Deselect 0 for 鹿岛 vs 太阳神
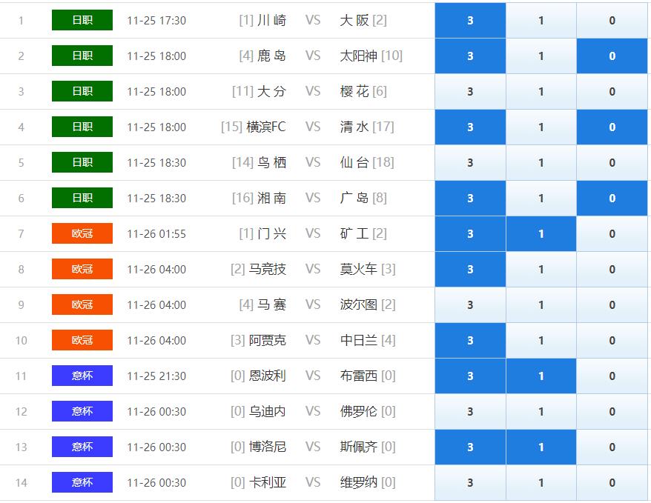This screenshot has width=651, height=503. point(612,56)
